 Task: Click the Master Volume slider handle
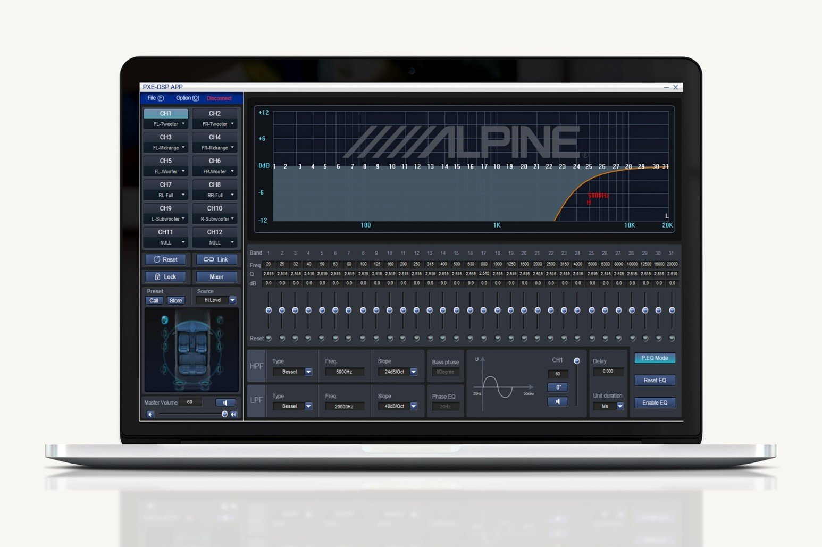[x=224, y=414]
